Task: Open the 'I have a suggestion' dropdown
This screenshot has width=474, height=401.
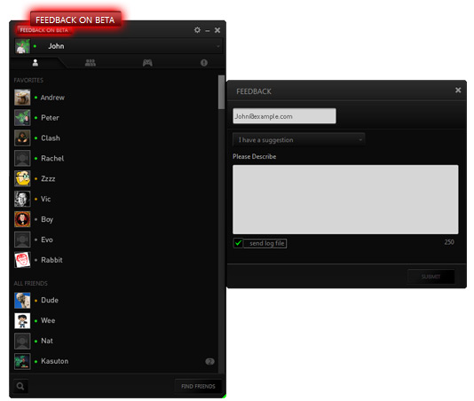Action: [298, 140]
